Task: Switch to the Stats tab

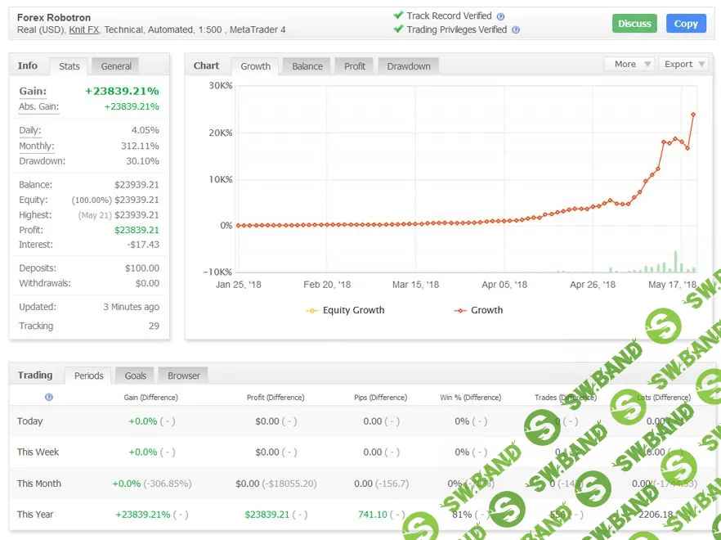Action: (x=69, y=66)
